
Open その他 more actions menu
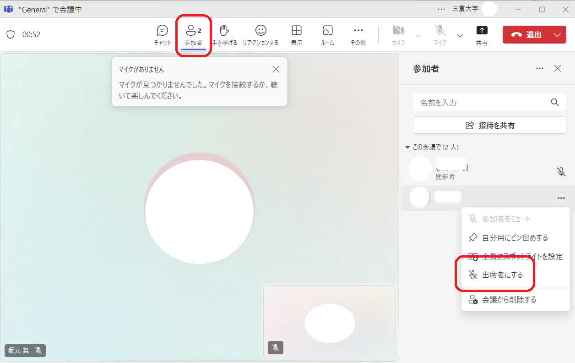click(x=358, y=35)
